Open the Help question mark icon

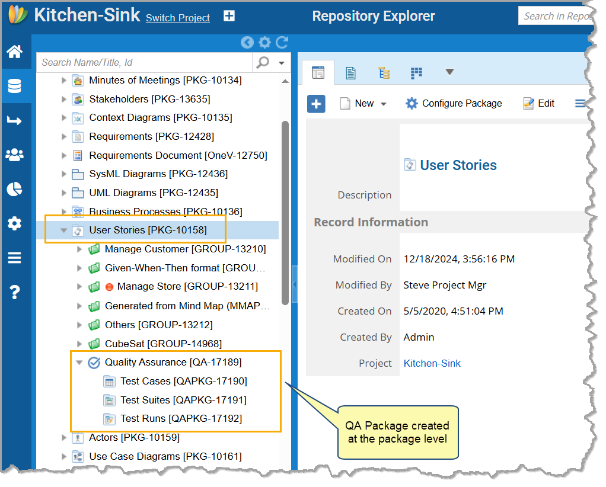point(15,292)
